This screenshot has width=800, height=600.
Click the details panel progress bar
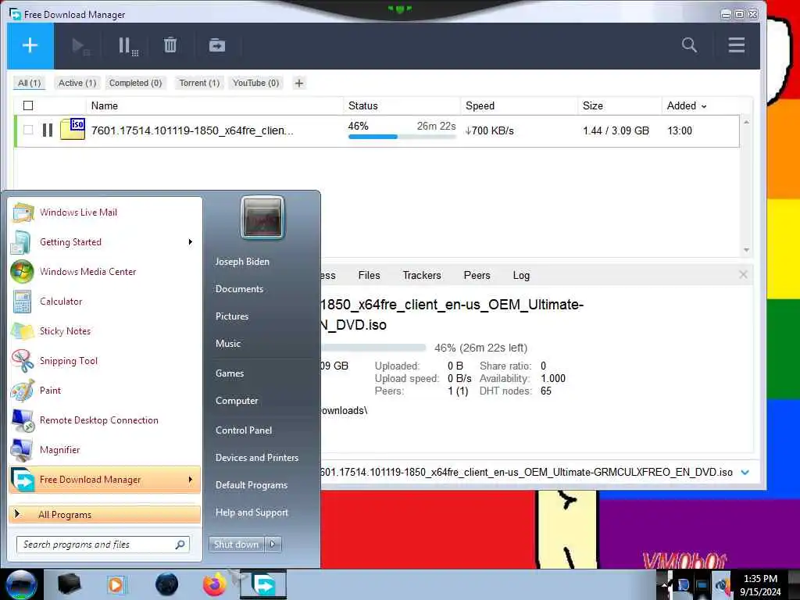click(x=374, y=348)
